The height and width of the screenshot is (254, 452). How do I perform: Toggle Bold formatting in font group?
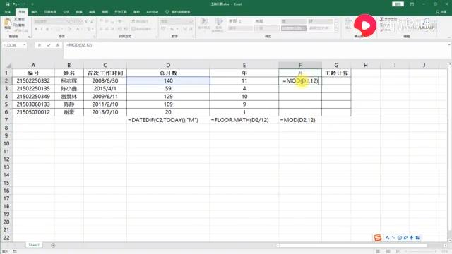point(36,29)
